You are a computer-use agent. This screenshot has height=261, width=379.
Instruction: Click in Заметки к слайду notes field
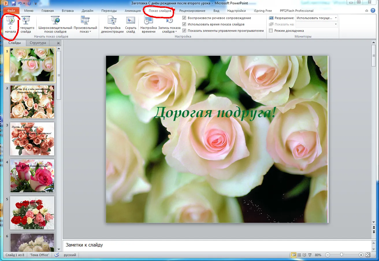tap(217, 245)
